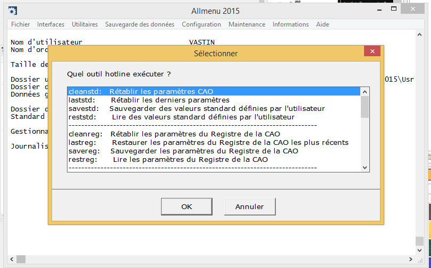The image size is (431, 268).
Task: Select cleanstd: Rétablir les paramètres CAO
Action: (214, 91)
